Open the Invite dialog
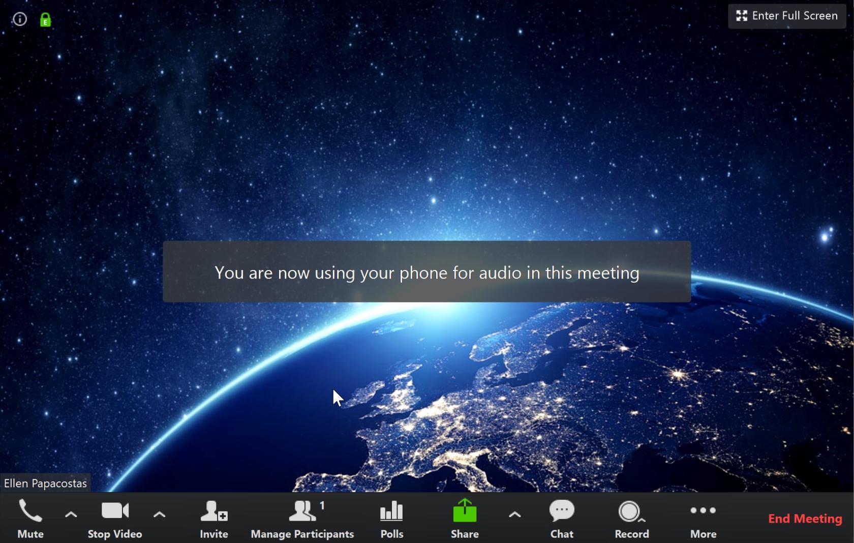This screenshot has height=543, width=854. (x=214, y=519)
